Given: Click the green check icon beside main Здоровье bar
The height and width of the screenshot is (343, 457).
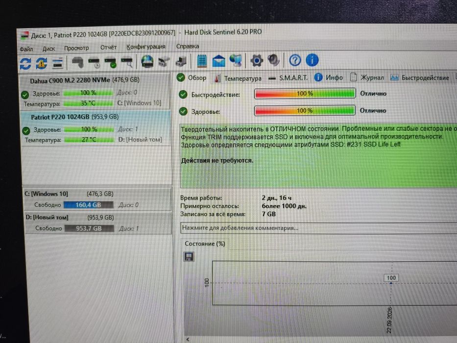Looking at the screenshot, I should (x=183, y=111).
